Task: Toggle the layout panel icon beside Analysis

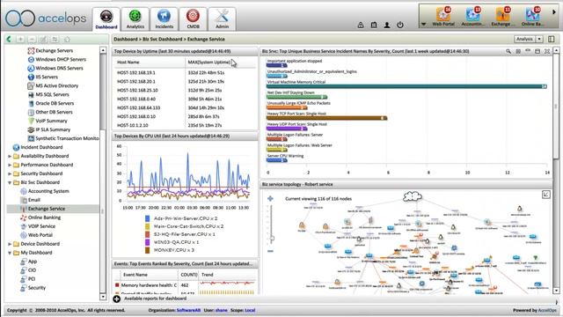Action: coord(552,39)
